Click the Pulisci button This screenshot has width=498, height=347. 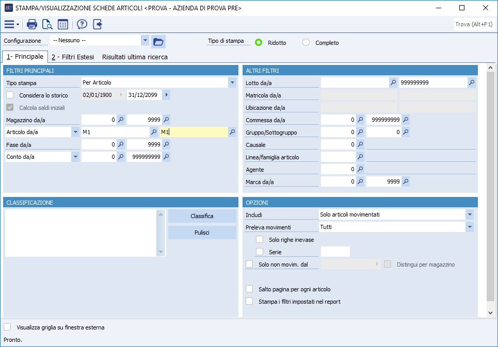(202, 233)
